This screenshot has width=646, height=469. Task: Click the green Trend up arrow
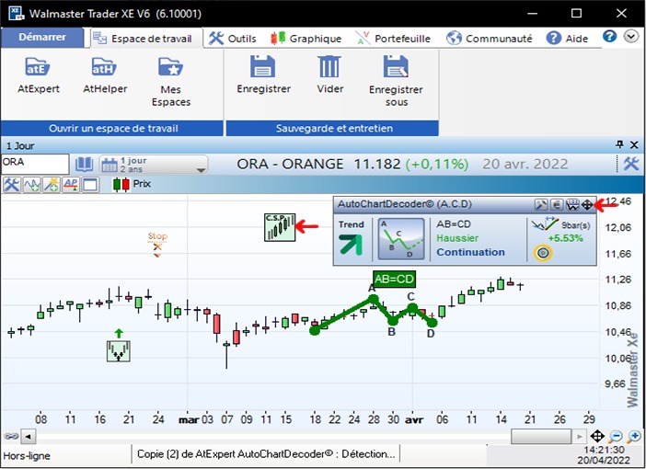tap(351, 245)
